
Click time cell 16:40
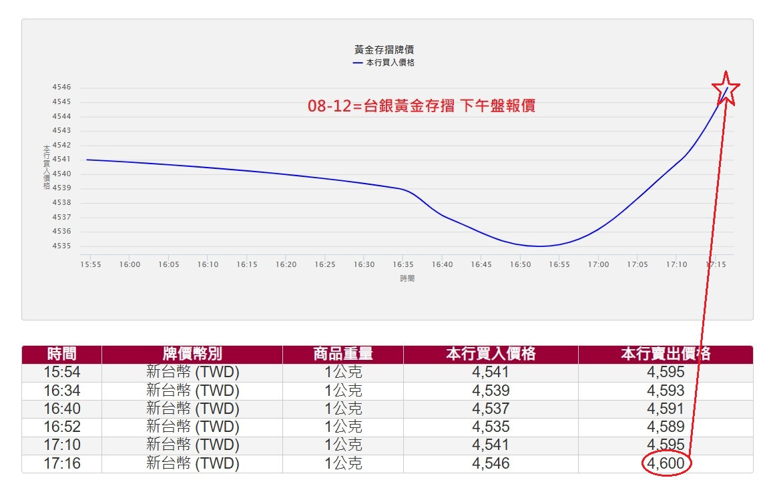pyautogui.click(x=62, y=409)
